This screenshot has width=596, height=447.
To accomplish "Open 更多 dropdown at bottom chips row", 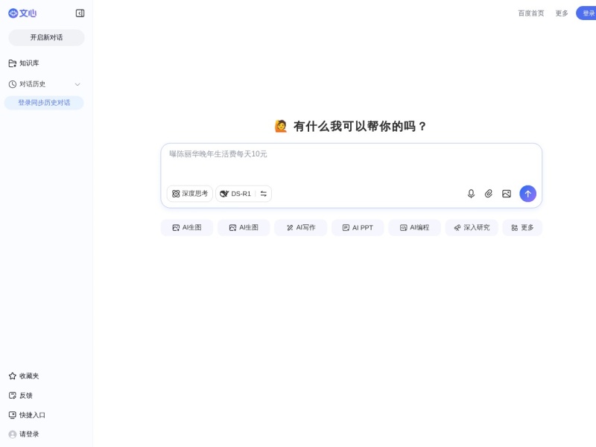I will click(522, 227).
